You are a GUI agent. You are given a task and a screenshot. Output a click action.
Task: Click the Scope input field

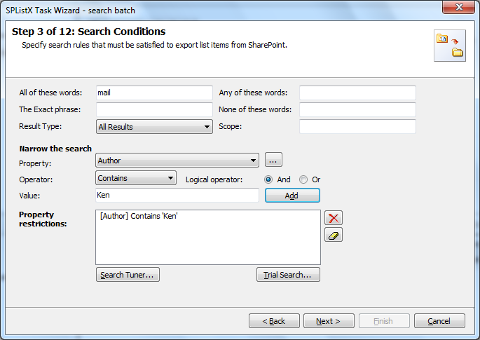357,126
